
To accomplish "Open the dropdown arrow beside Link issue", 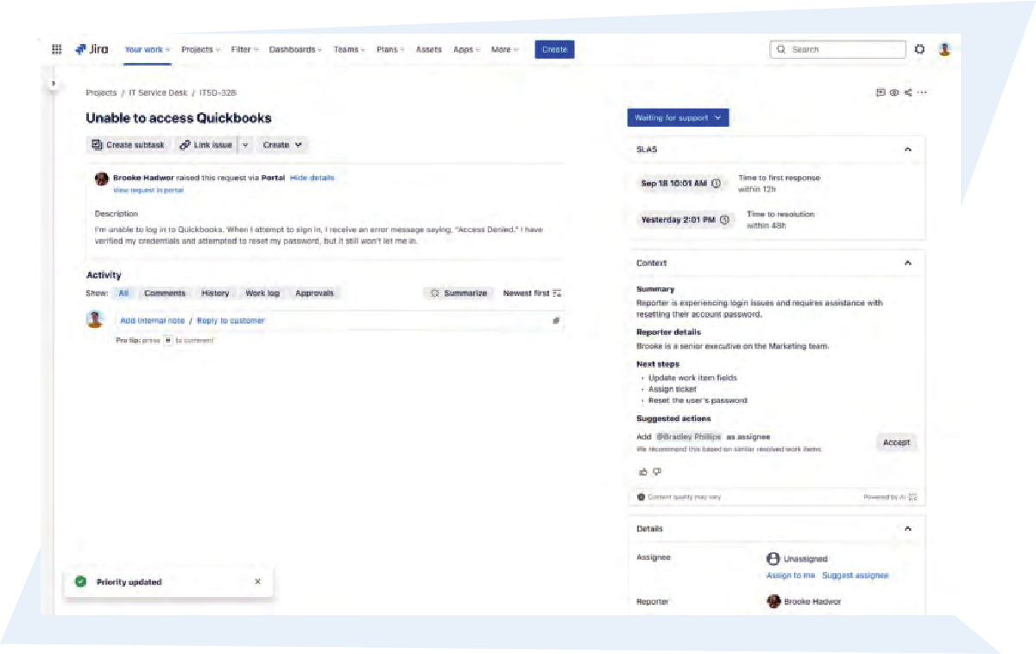I will pos(245,145).
